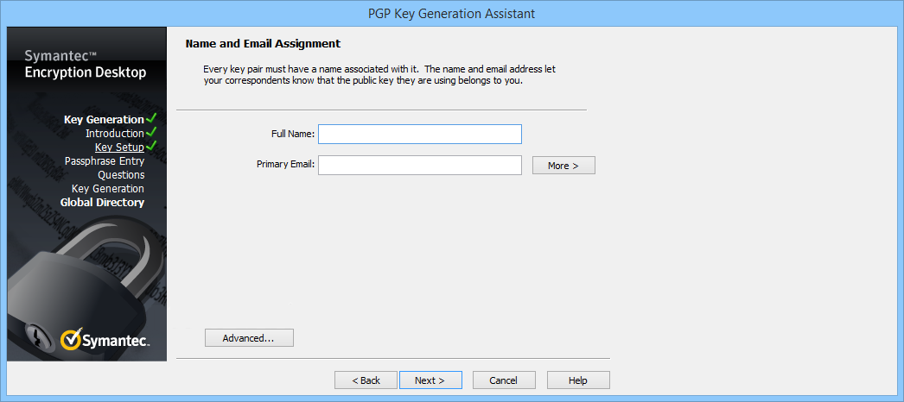The height and width of the screenshot is (402, 904).
Task: Select the Introduction step in the sidebar
Action: coord(114,134)
